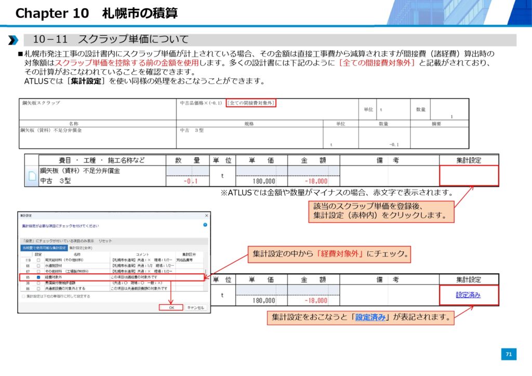Enable the 共通仮設費の対象外とする checkbox
Screen dimensions: 532x376
38,288
